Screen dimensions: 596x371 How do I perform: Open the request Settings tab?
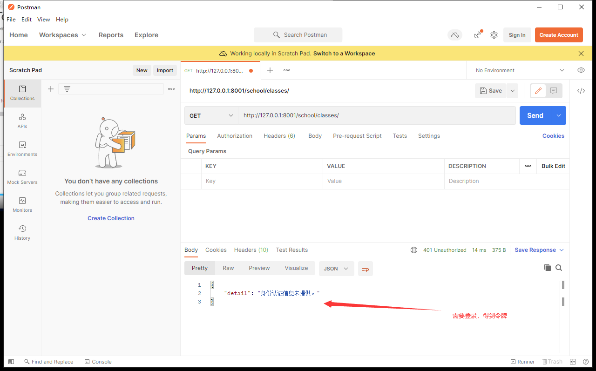429,136
